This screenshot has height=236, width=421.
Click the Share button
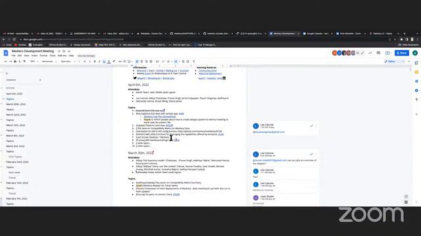click(x=402, y=53)
